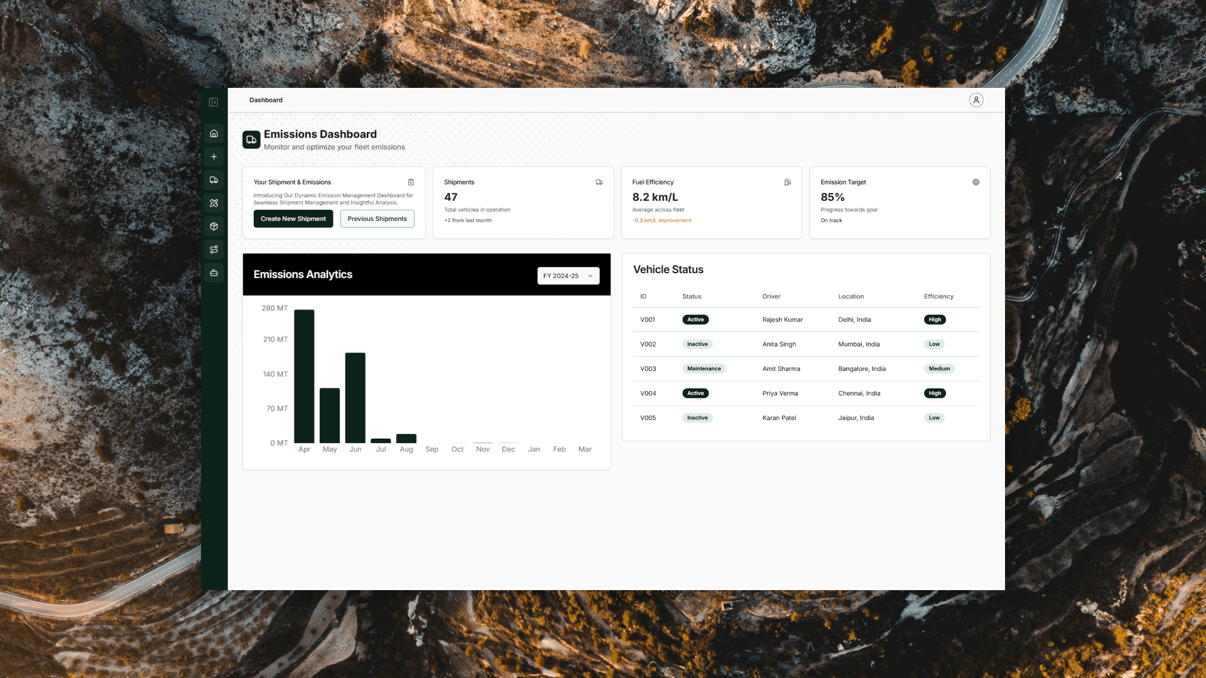Click the 8.2 km/L fuel efficiency value

point(655,197)
